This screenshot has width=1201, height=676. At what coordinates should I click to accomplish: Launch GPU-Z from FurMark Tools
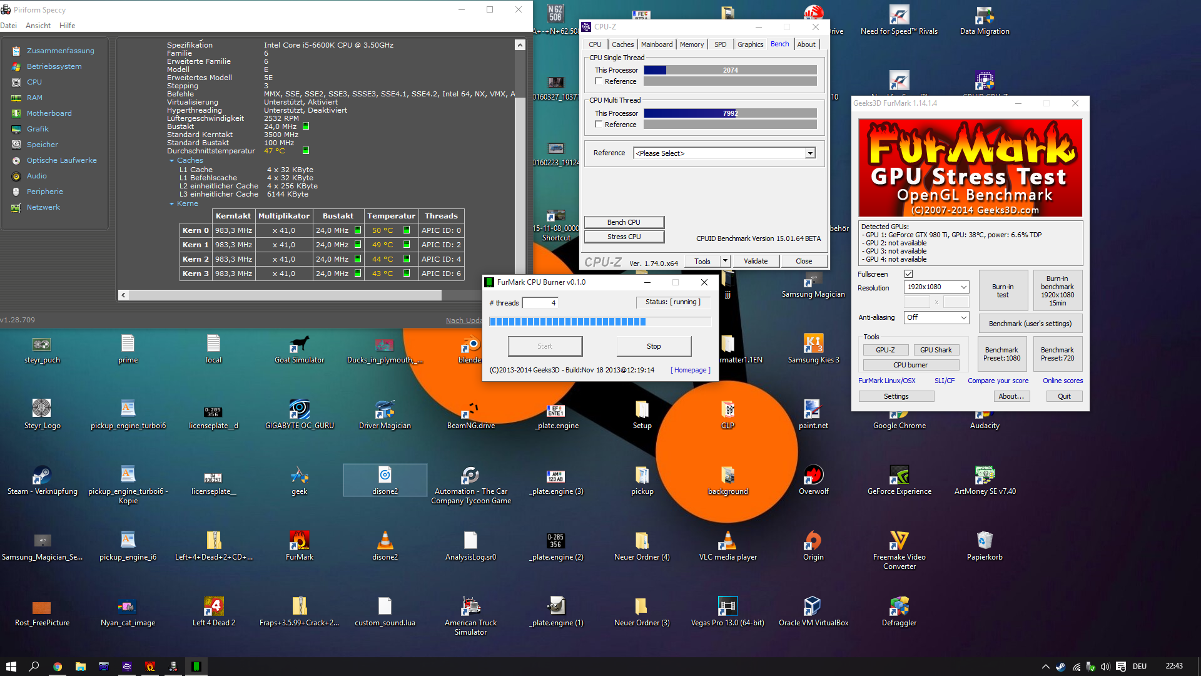point(885,351)
